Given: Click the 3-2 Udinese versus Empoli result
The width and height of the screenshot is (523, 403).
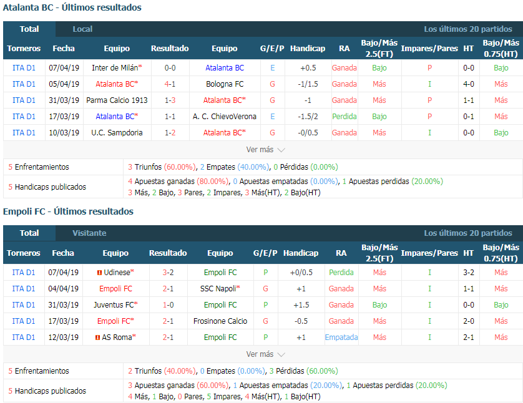Looking at the screenshot, I should [x=168, y=273].
